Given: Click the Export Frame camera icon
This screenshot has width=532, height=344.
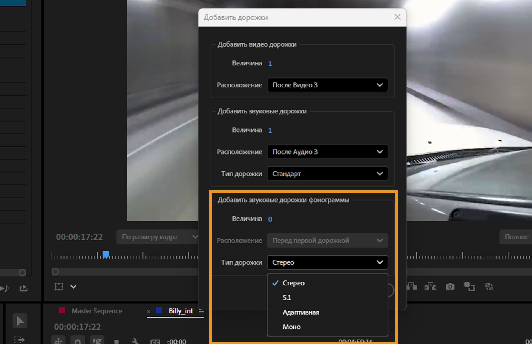Looking at the screenshot, I should point(450,287).
